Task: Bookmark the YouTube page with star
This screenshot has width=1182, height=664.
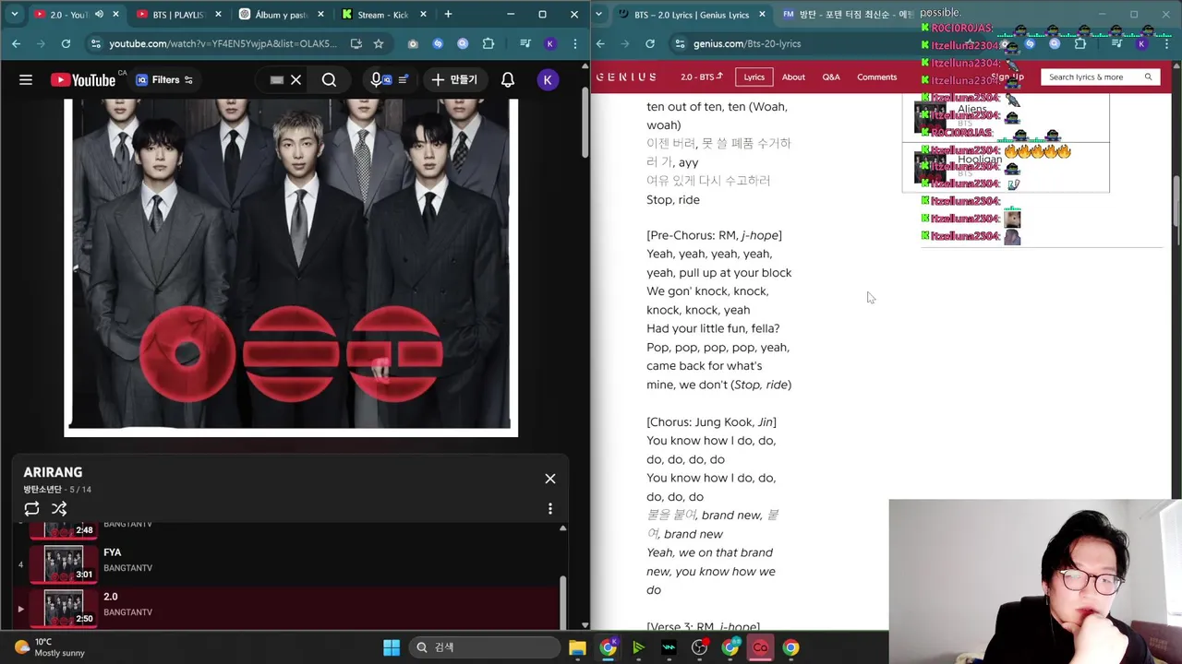Action: [379, 43]
